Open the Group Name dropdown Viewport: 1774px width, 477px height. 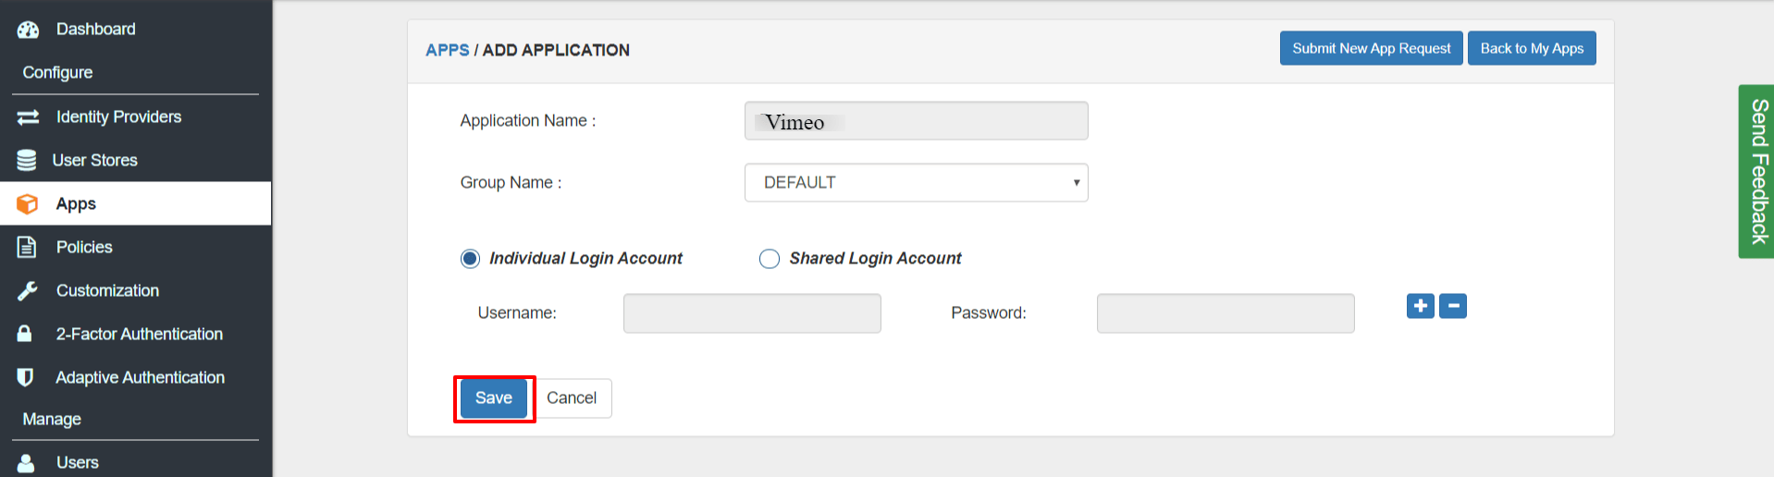click(x=916, y=183)
